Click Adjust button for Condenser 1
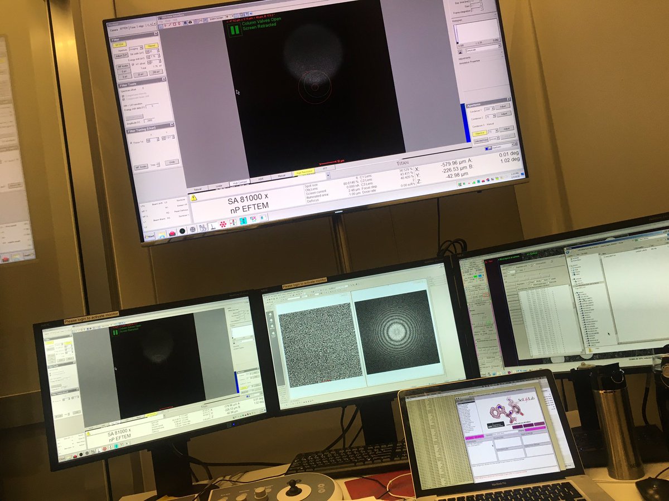This screenshot has height=501, width=669. coord(503,106)
